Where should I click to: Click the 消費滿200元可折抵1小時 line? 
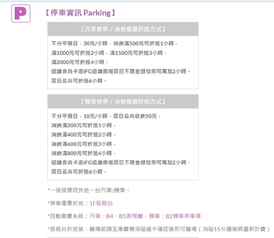click(x=84, y=125)
